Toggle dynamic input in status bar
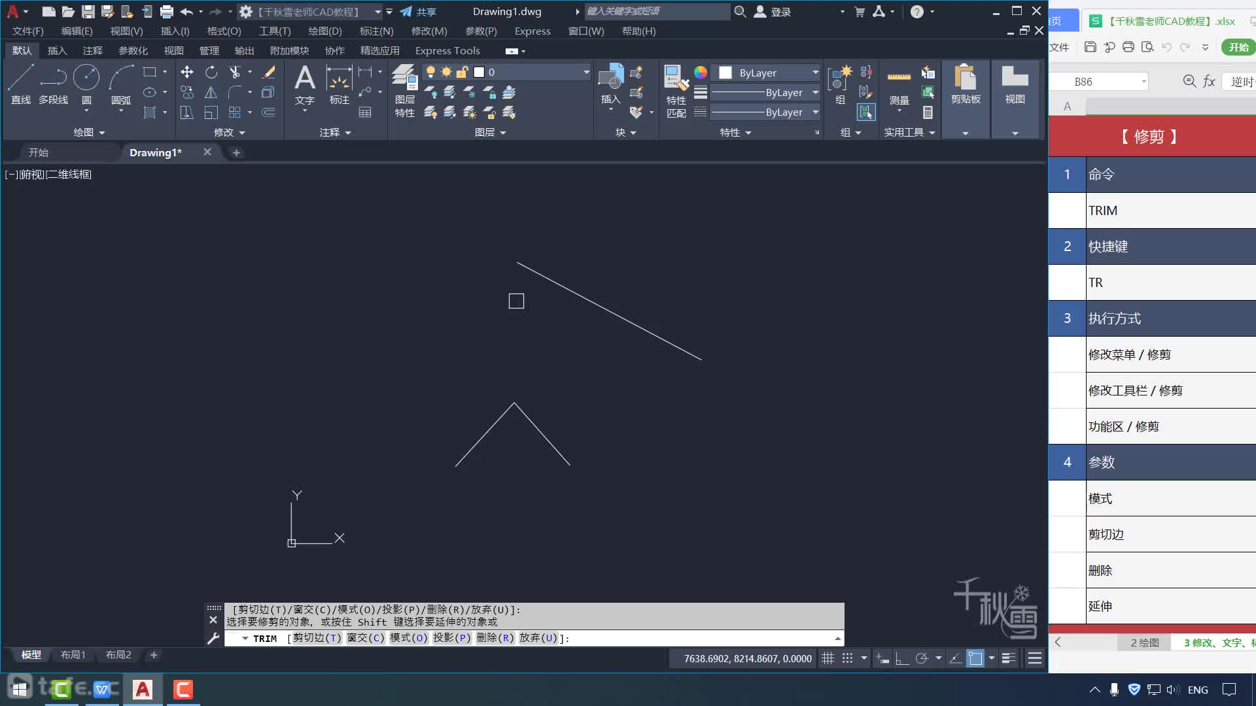 click(882, 658)
